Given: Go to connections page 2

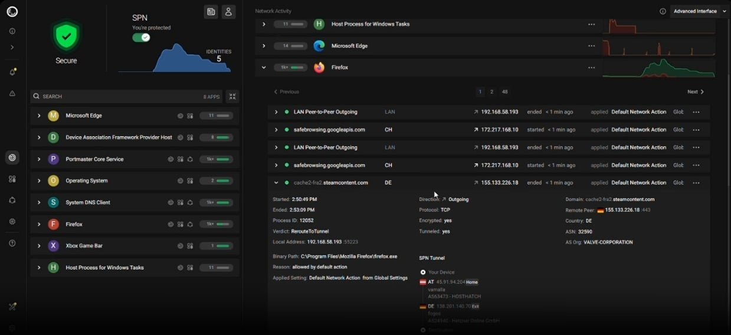Looking at the screenshot, I should click(x=491, y=92).
